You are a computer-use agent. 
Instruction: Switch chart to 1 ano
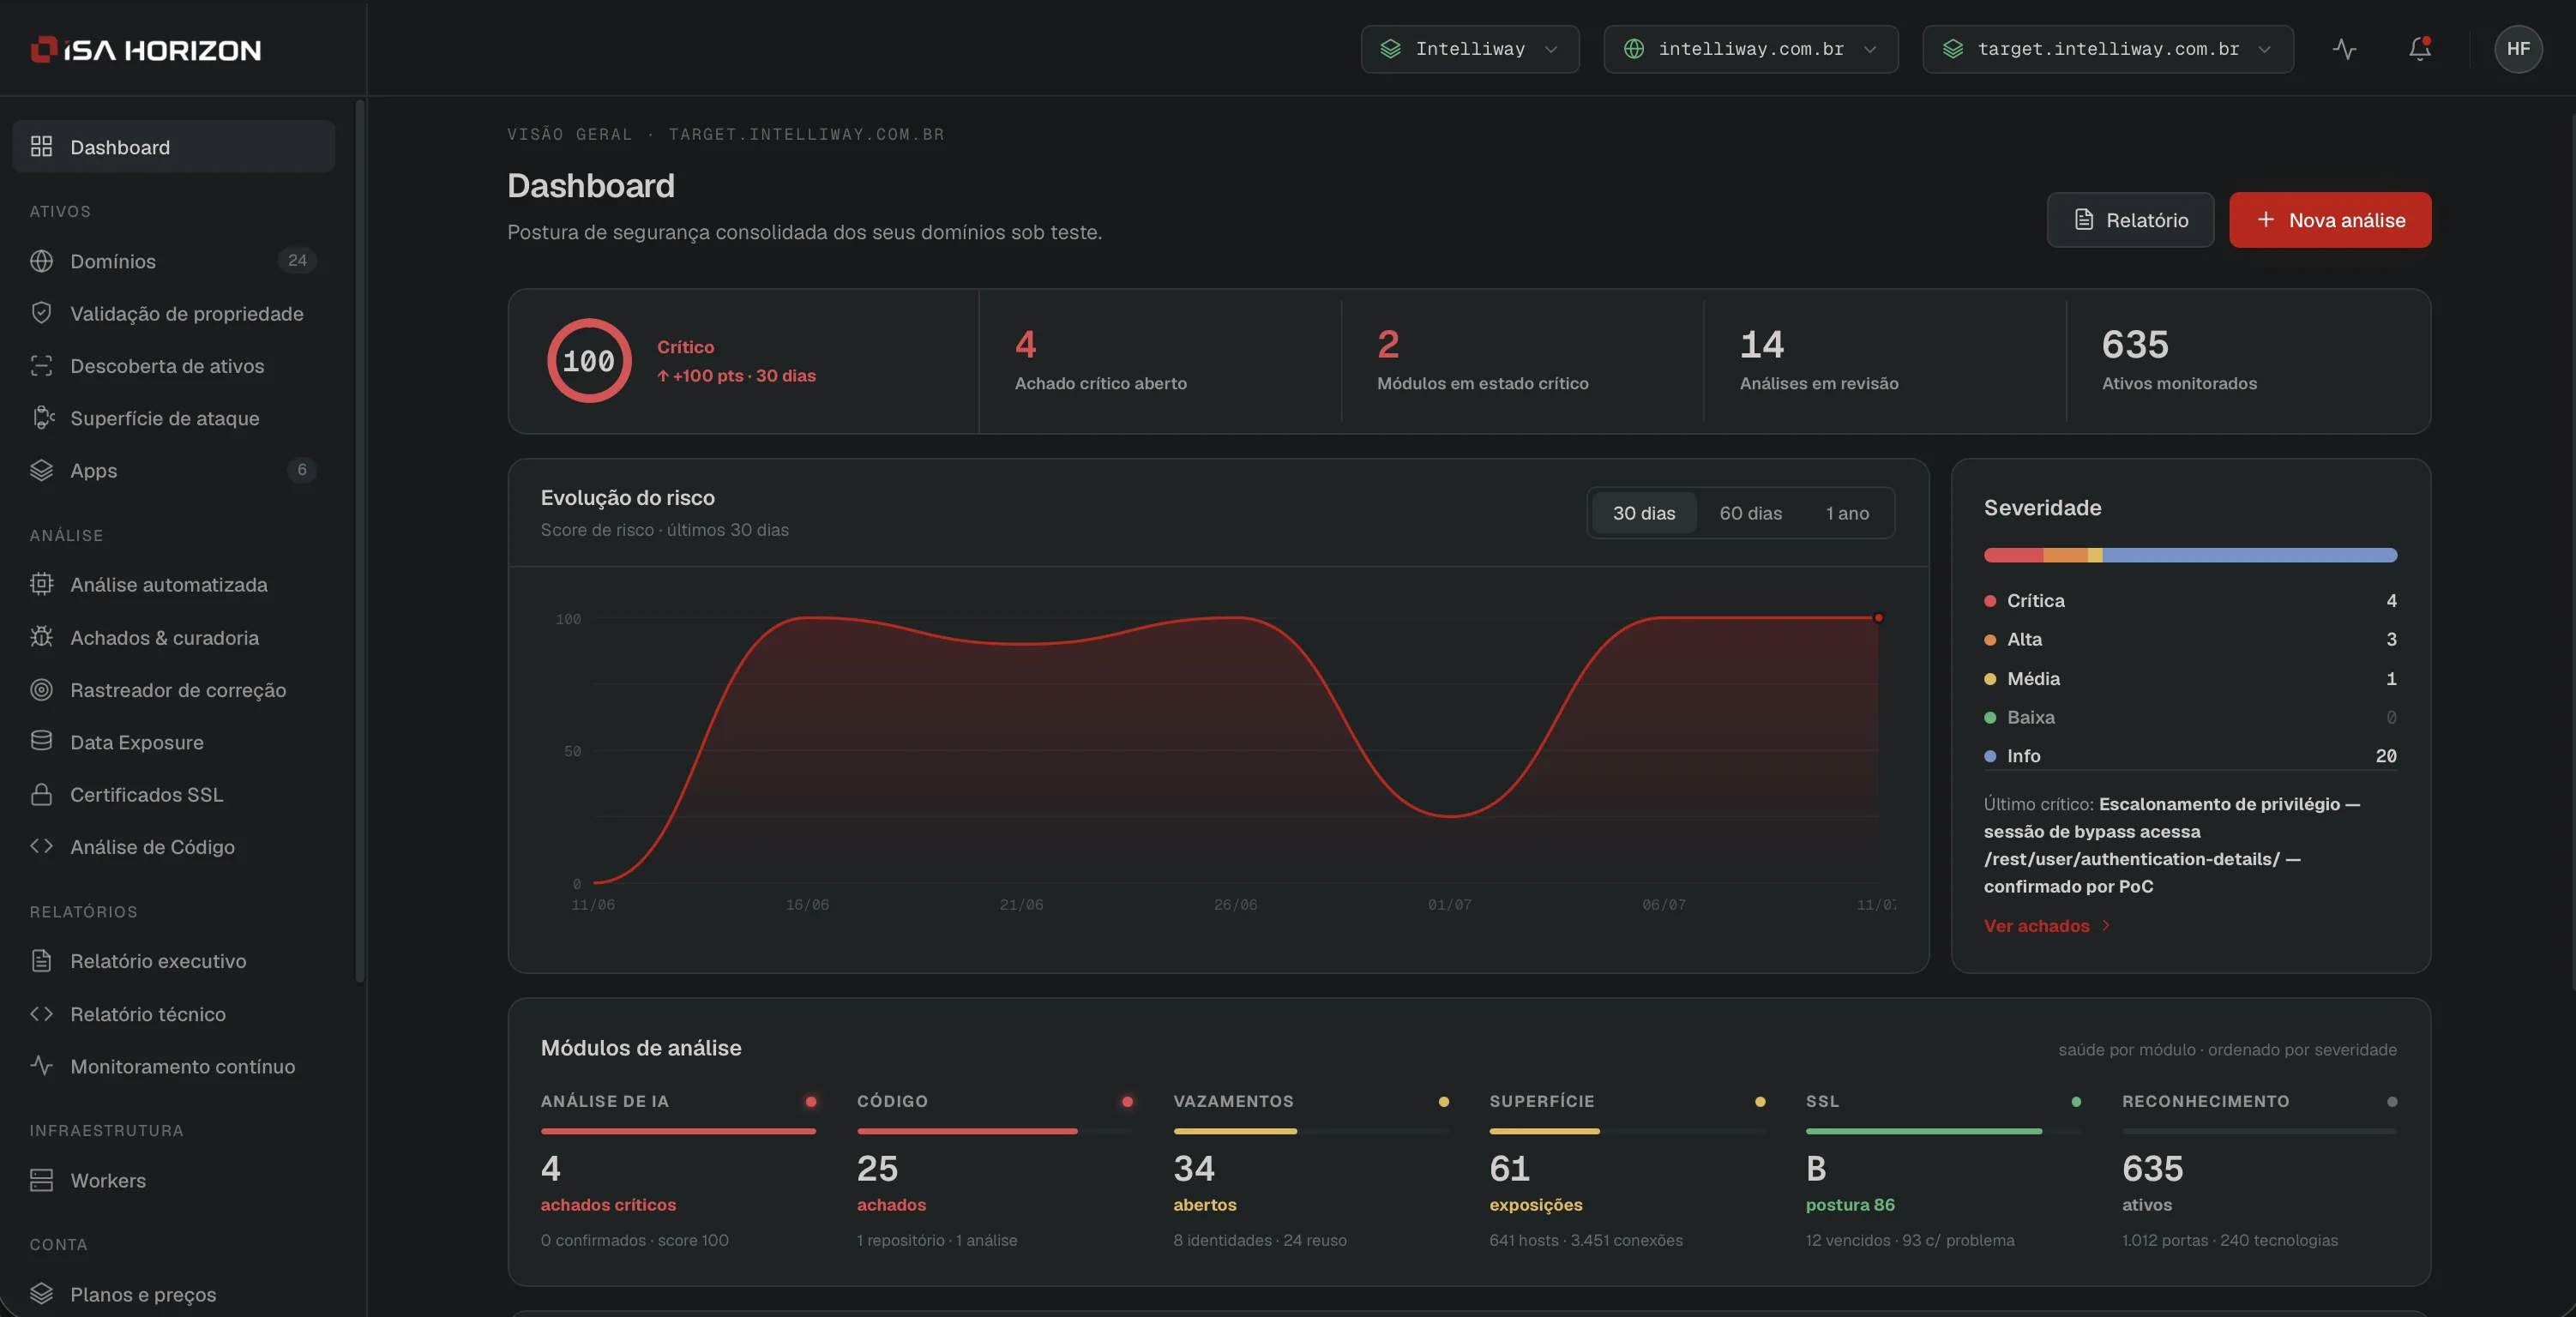(1847, 513)
